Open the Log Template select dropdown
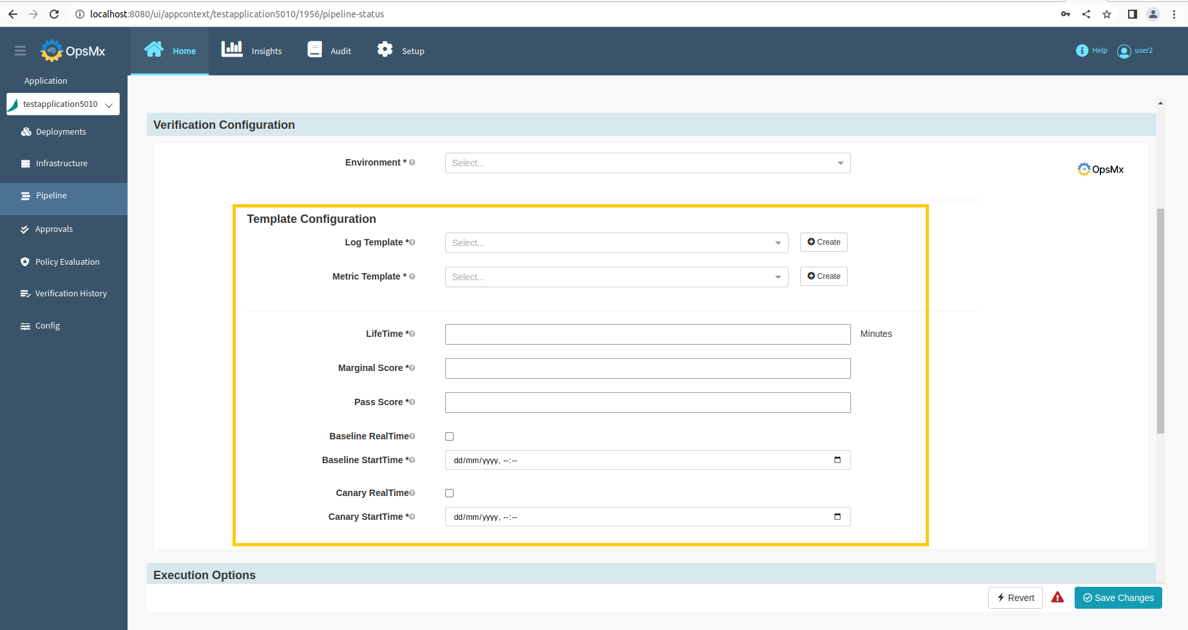The width and height of the screenshot is (1188, 630). [x=616, y=243]
